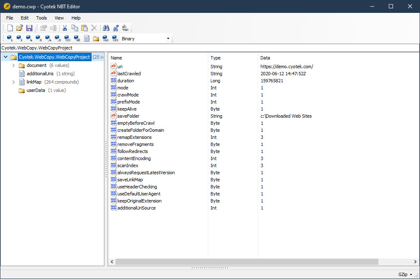Image resolution: width=420 pixels, height=279 pixels.
Task: Click the horizontal scrollbar thumb in list
Action: coord(247,262)
